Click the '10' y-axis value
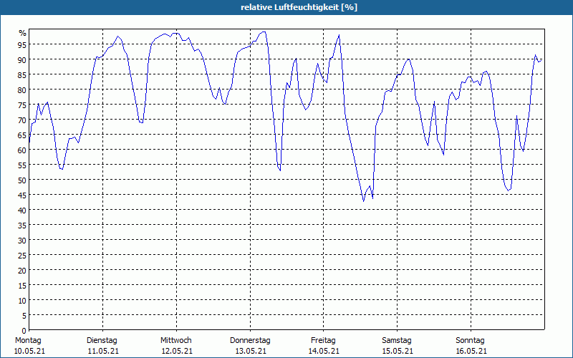Image resolution: width=573 pixels, height=358 pixels. coord(22,301)
